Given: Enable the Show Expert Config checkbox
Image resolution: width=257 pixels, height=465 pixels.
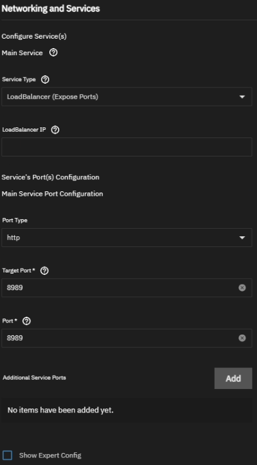Looking at the screenshot, I should click(x=8, y=455).
